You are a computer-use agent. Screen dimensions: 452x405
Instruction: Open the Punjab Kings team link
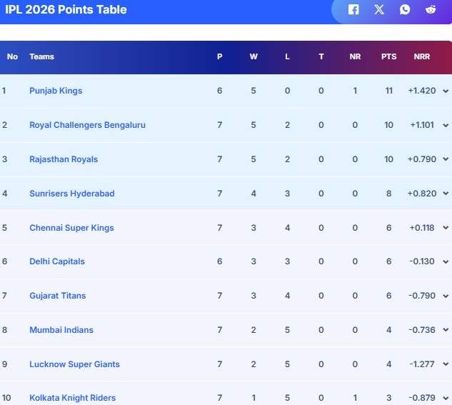[x=56, y=91]
